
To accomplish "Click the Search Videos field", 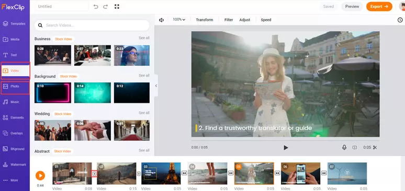I will 92,25.
